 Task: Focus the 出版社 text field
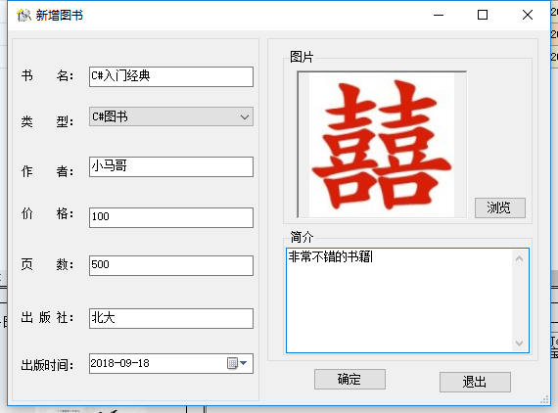coord(171,318)
